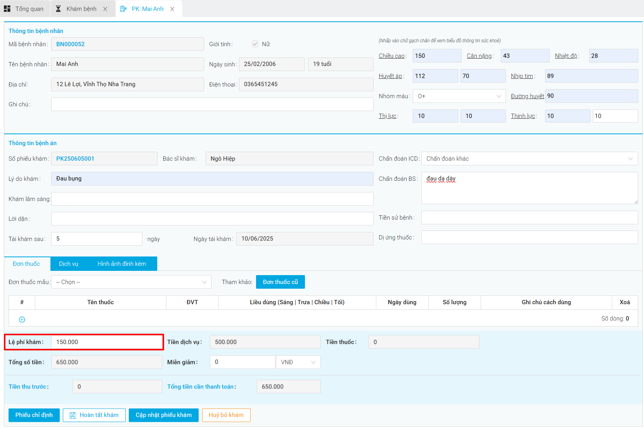Click the Tên thuốc column header
The image size is (644, 428).
[x=100, y=302]
